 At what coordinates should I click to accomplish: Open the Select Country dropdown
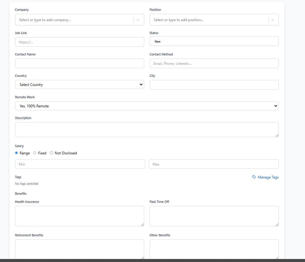(79, 85)
